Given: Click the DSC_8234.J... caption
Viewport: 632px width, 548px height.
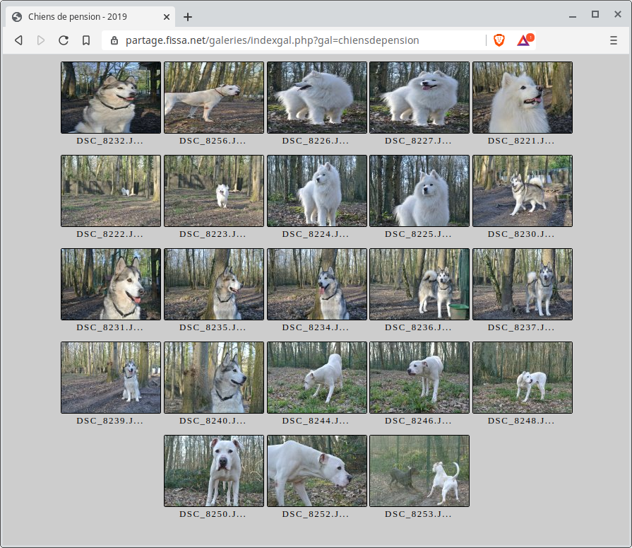Looking at the screenshot, I should click(x=315, y=327).
